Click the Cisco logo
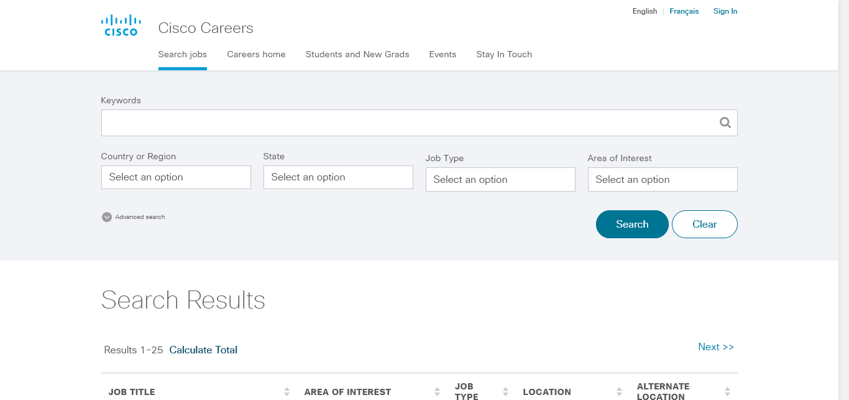The width and height of the screenshot is (849, 400). (119, 26)
